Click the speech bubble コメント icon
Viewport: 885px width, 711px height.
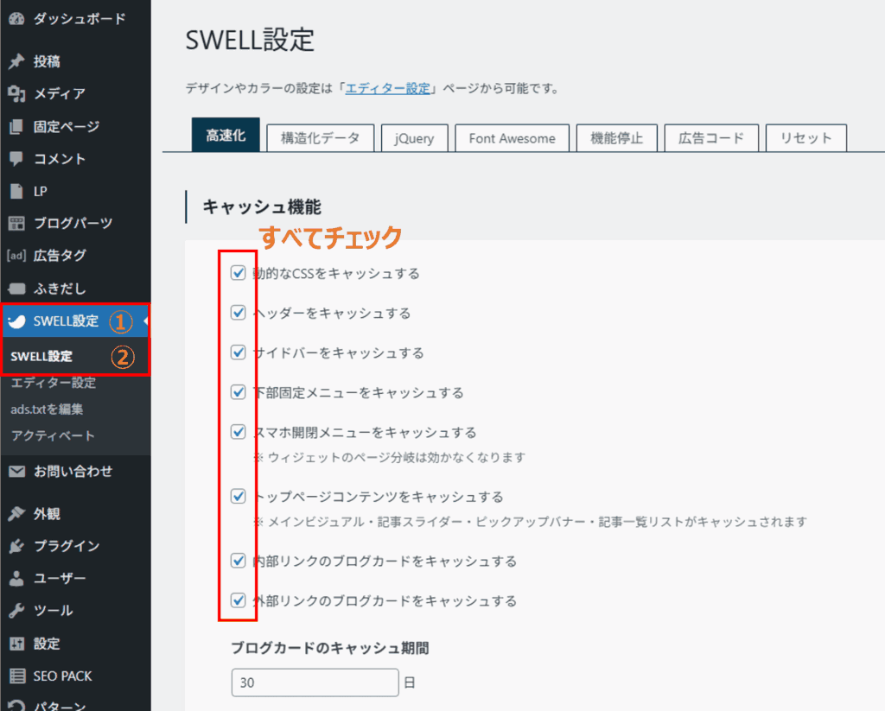(x=16, y=159)
